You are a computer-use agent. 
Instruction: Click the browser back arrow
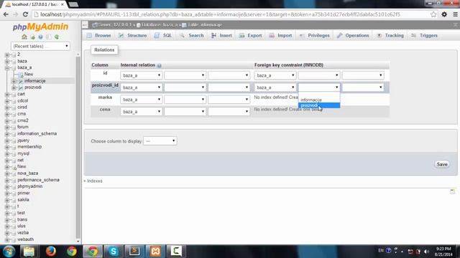tap(6, 14)
